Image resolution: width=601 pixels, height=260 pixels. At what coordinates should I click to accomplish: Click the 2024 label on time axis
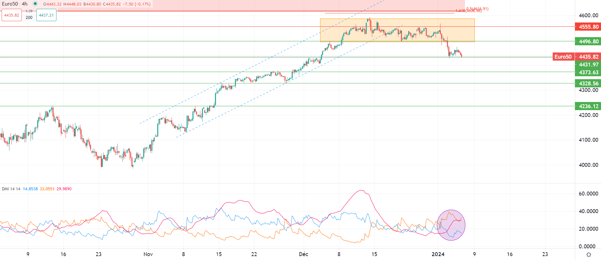pyautogui.click(x=438, y=254)
